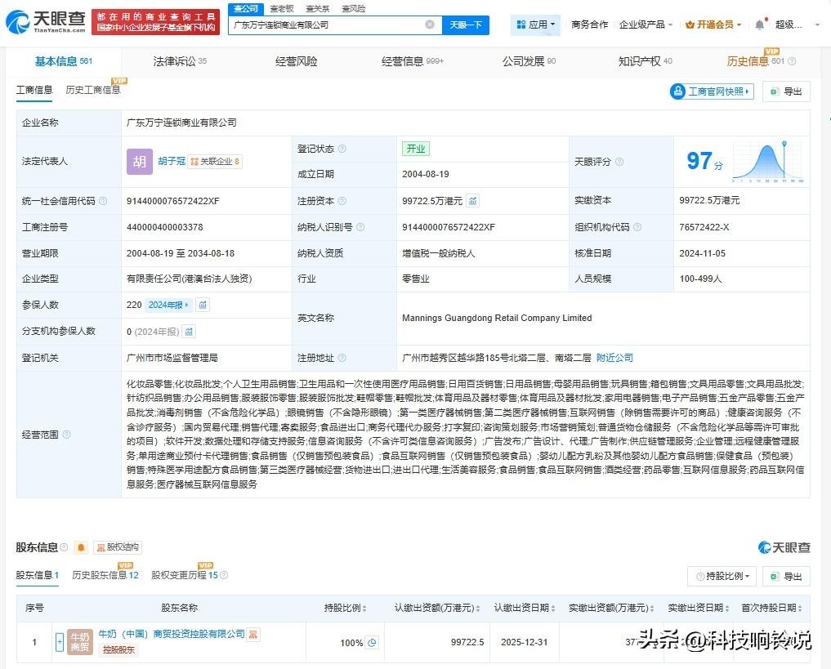The width and height of the screenshot is (831, 669).
Task: Click the TianYanCha logo
Action: 46,22
